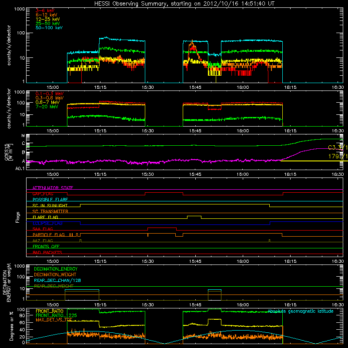Click the MAX_DET_VS_TOT legend label
Image resolution: width=348 pixels, height=348 pixels.
(x=54, y=320)
